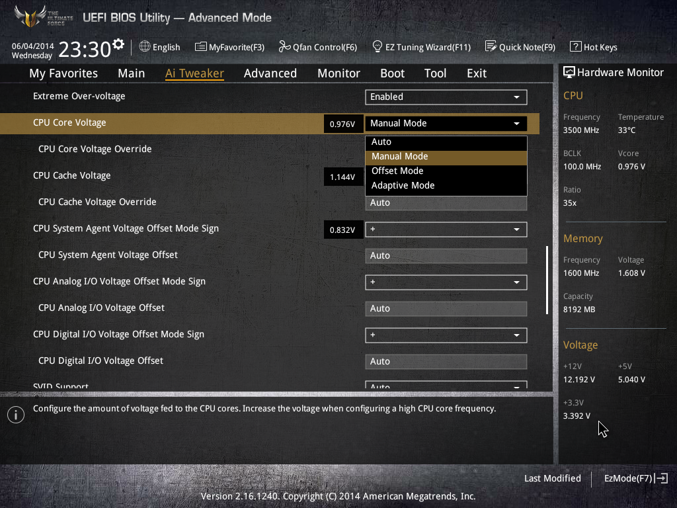Click the 0.976V core voltage readout

click(343, 124)
